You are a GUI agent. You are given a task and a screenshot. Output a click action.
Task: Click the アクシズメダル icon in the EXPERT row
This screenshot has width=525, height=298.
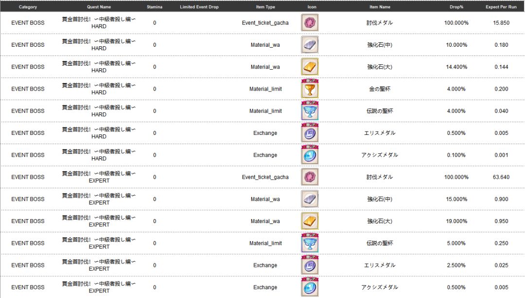[x=310, y=287]
